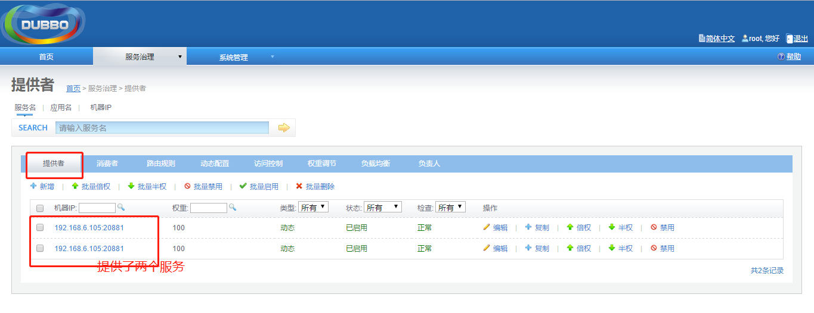Check the second 192.168.6.105:20881 row checkbox
The image size is (814, 313).
(x=40, y=248)
